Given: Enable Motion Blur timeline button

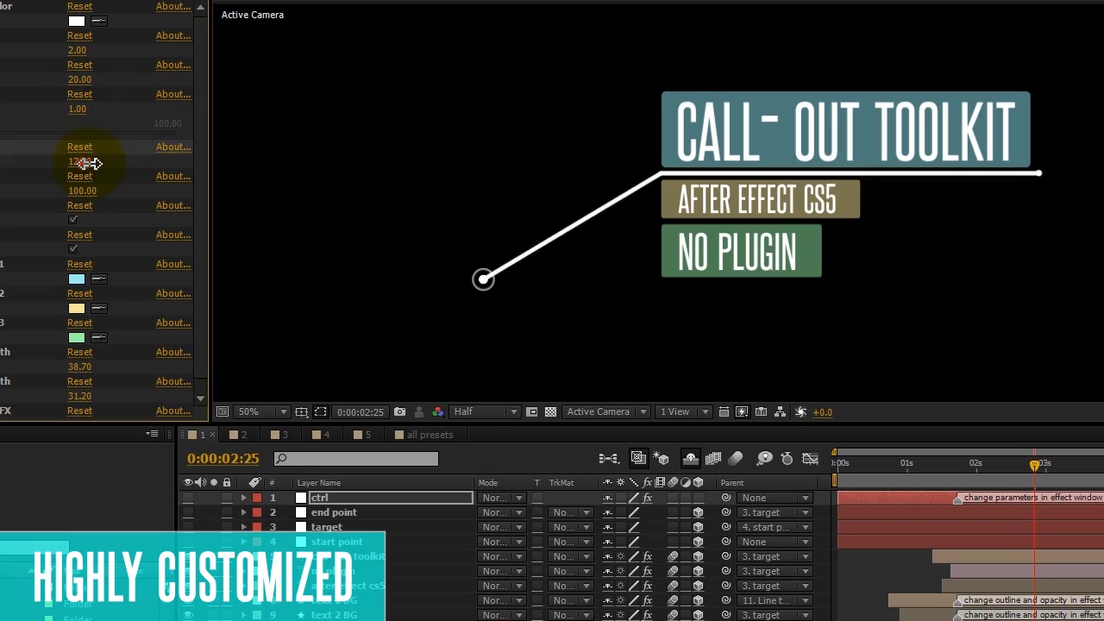Looking at the screenshot, I should coord(736,459).
